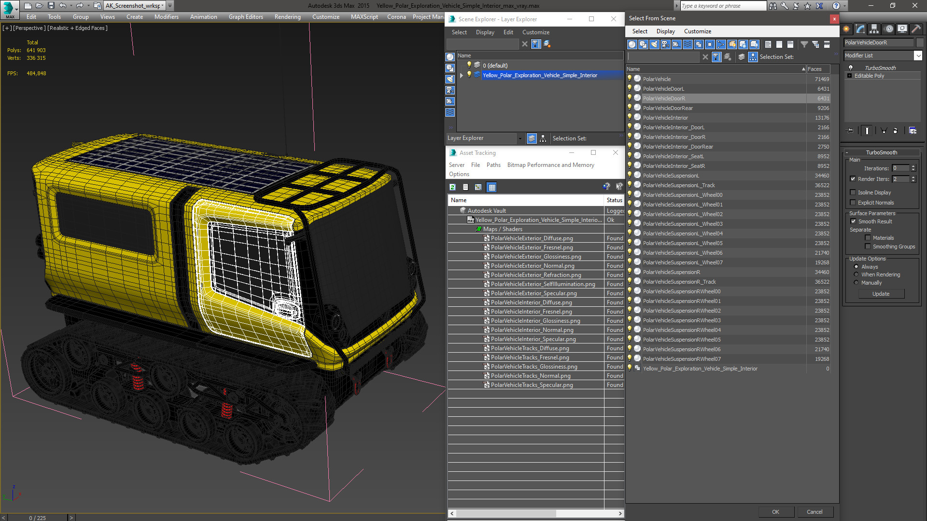This screenshot has height=521, width=927.
Task: Enable Separate by Materials checkbox
Action: 868,238
